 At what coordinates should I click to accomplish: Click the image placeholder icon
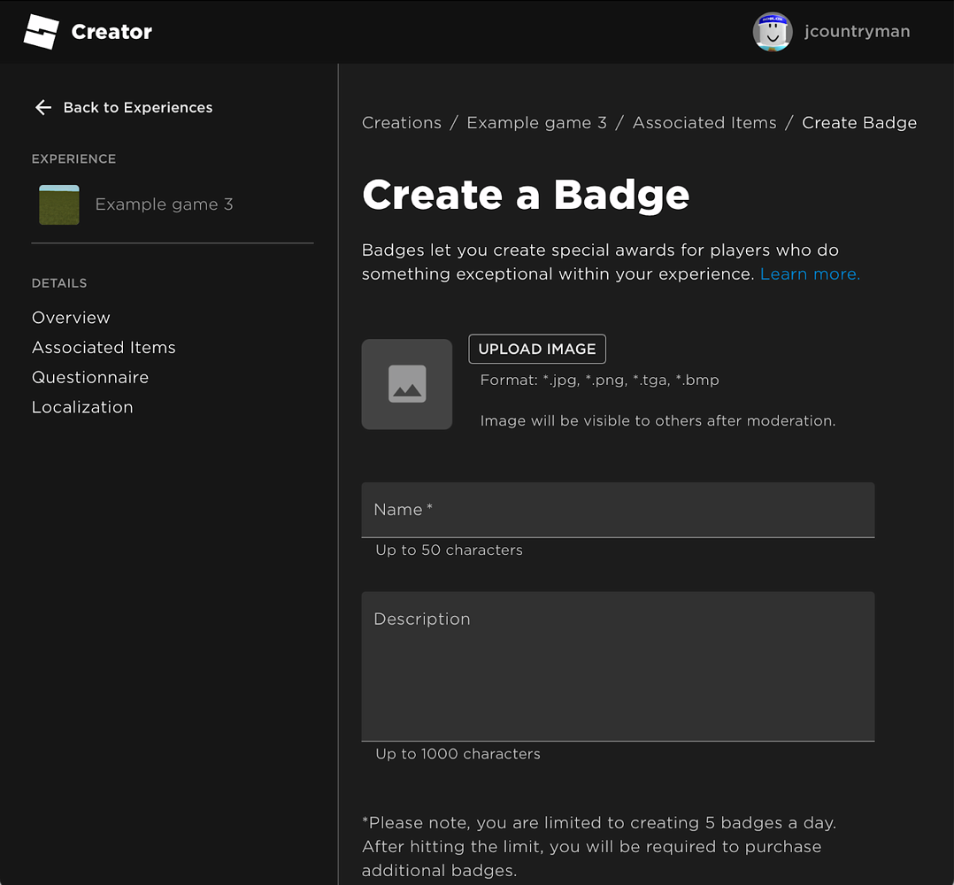click(x=406, y=384)
